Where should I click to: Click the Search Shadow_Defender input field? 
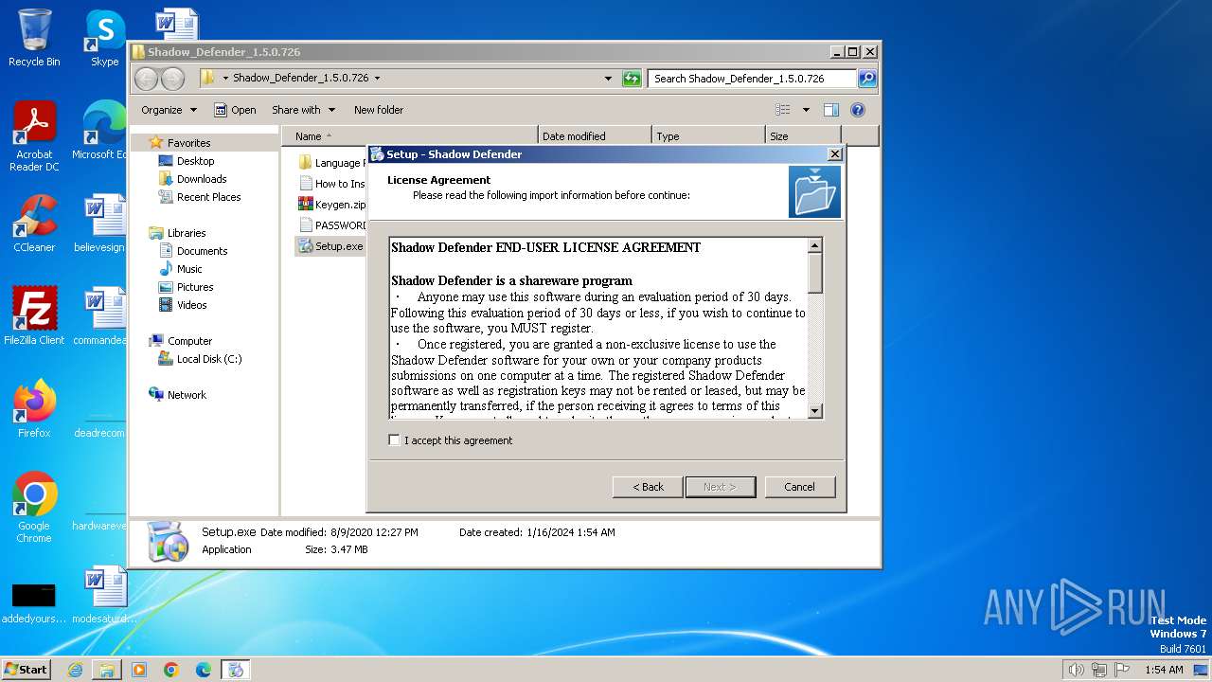click(x=753, y=79)
